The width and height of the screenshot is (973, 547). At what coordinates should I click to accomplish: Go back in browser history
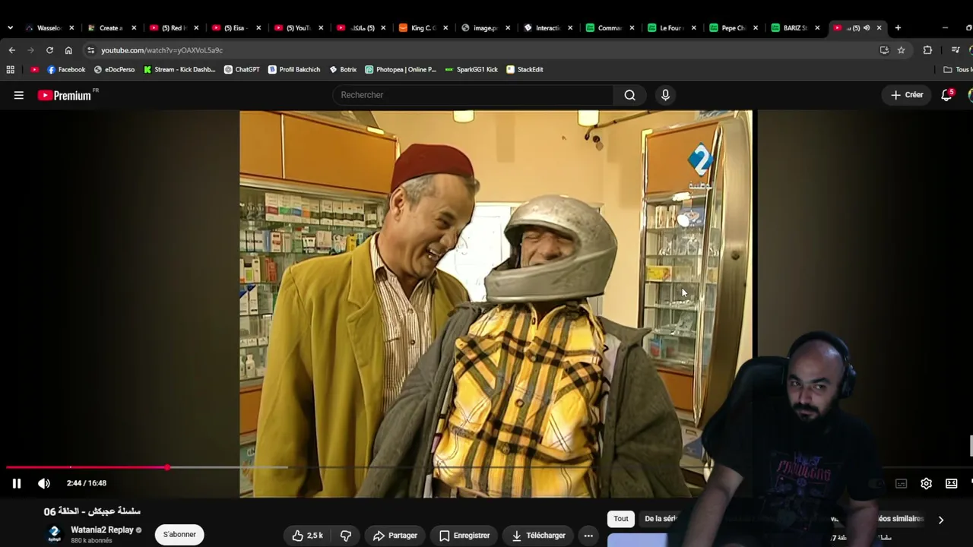tap(12, 50)
